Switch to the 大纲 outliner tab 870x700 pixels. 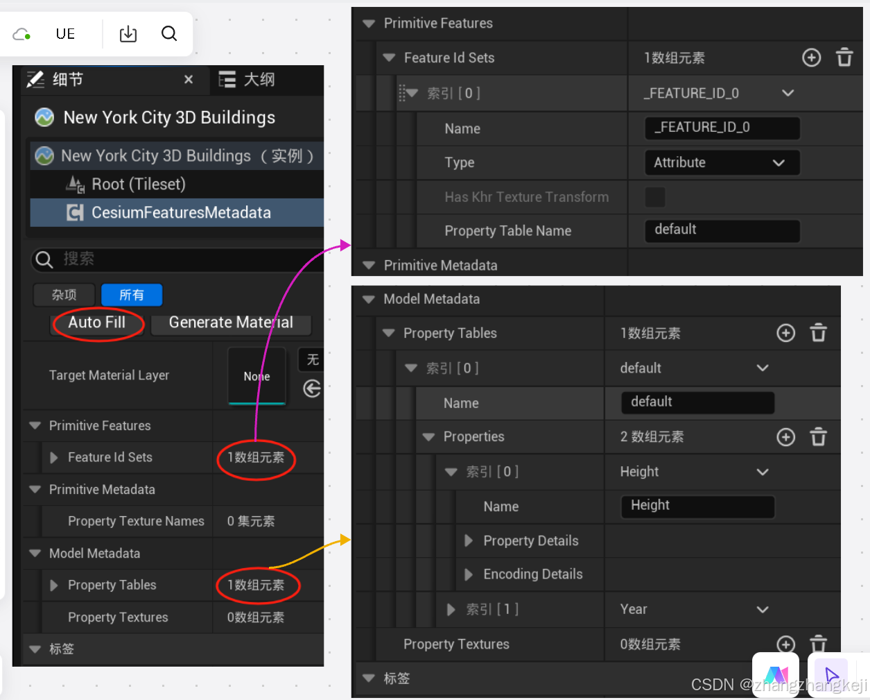pos(247,80)
